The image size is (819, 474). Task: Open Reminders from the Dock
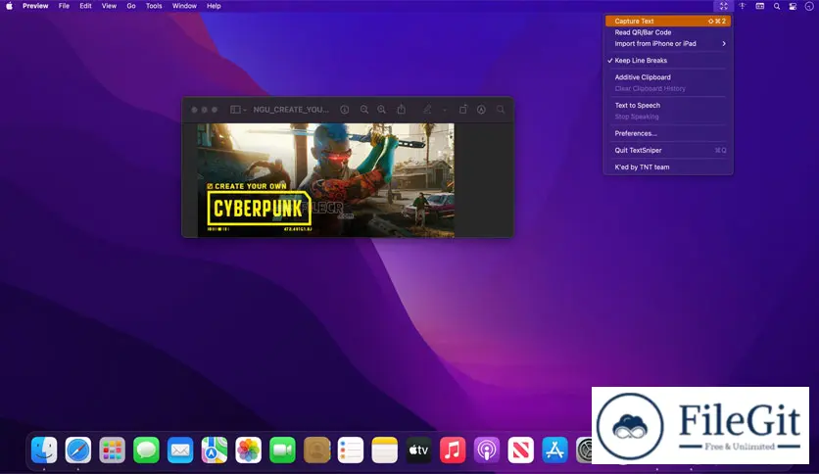(x=351, y=450)
